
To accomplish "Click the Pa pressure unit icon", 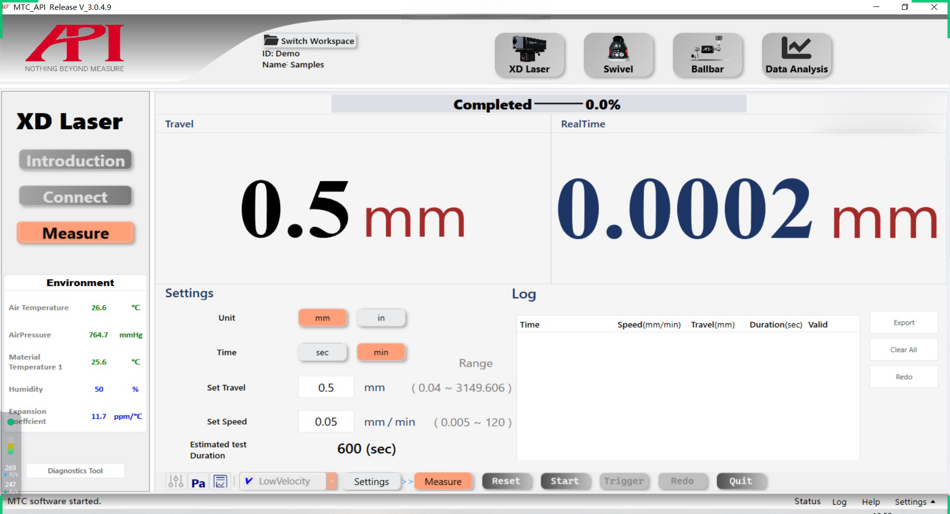I will (198, 482).
